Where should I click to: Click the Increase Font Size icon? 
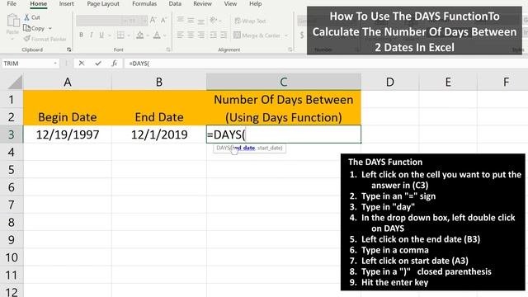(153, 21)
